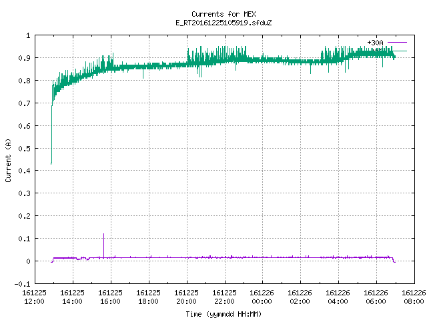Click the y-axis tick label 1
This screenshot has width=427, height=320.
click(28, 35)
